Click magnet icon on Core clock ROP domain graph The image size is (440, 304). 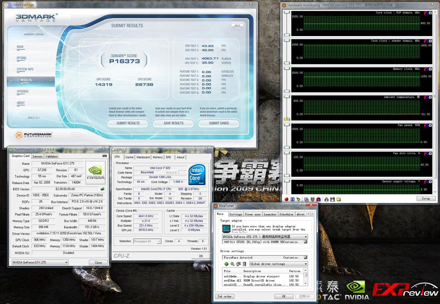pos(426,13)
